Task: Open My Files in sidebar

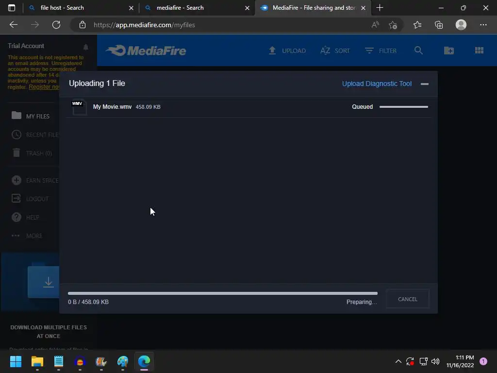Action: (x=31, y=116)
